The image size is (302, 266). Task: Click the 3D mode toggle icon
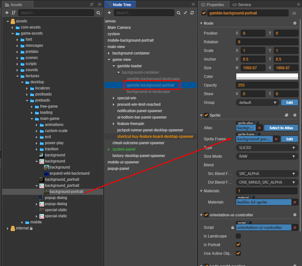coord(294,13)
